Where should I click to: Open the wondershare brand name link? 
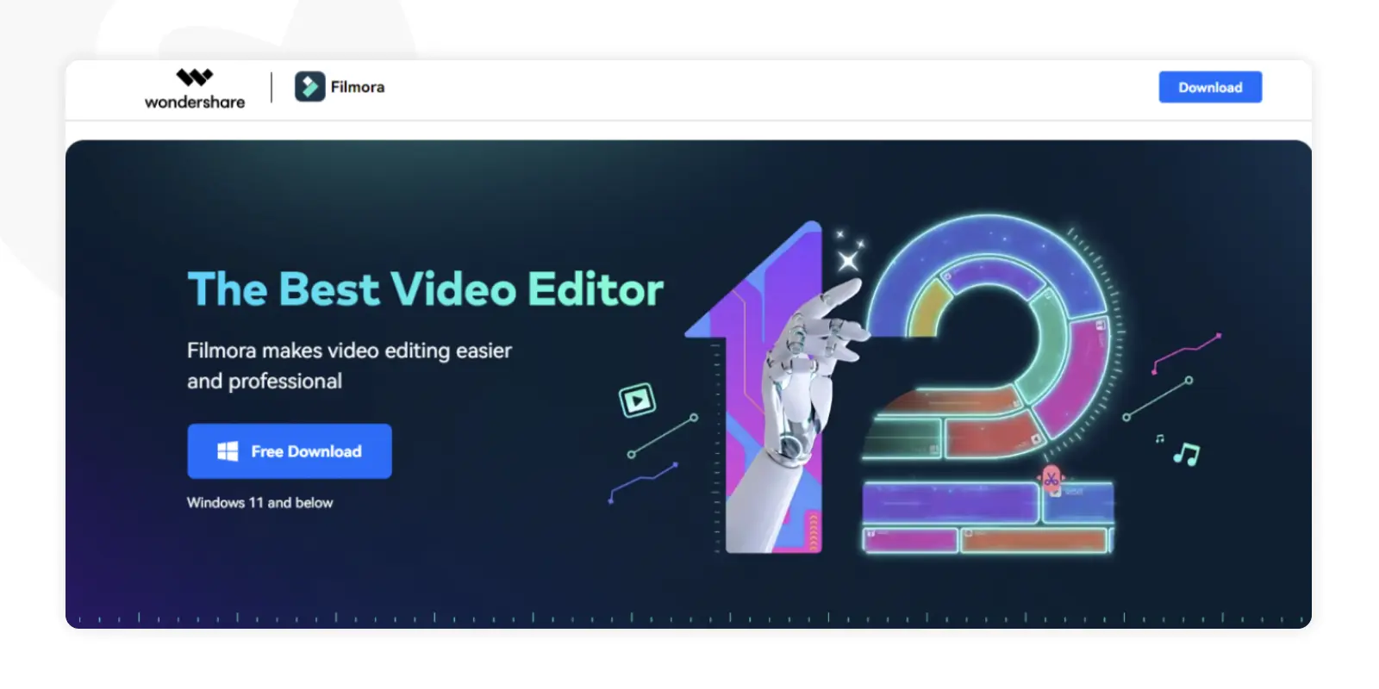click(x=195, y=102)
